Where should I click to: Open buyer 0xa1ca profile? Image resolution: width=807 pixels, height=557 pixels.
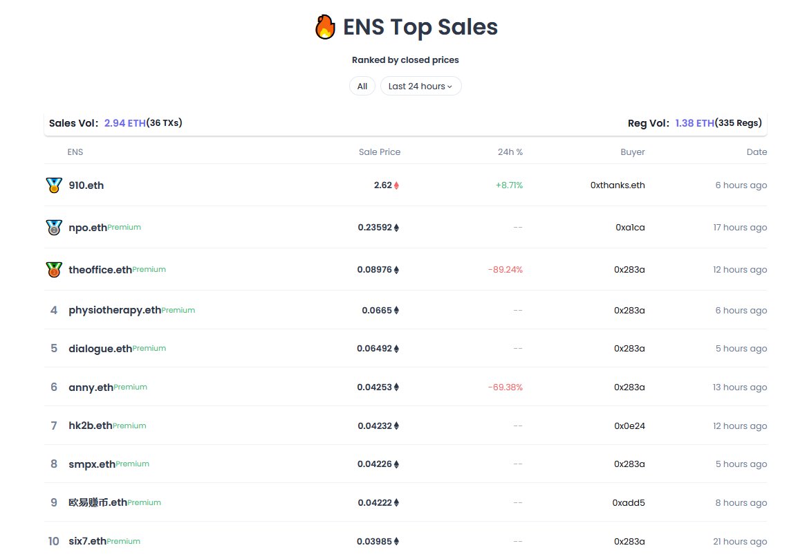point(630,228)
